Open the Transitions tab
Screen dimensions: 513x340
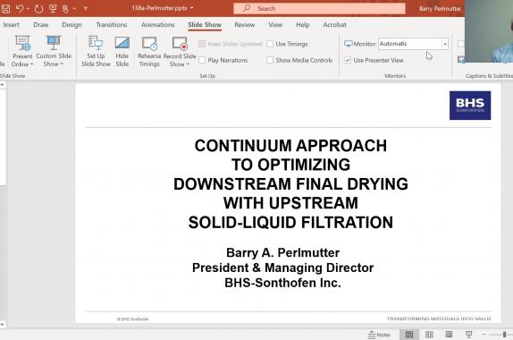pyautogui.click(x=112, y=25)
